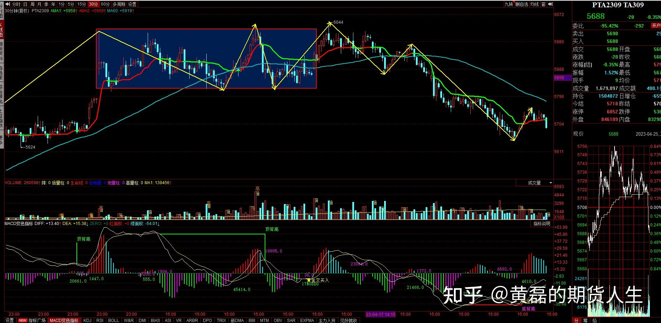Click the red 开户 open account button
This screenshot has height=323, width=661.
point(656,26)
